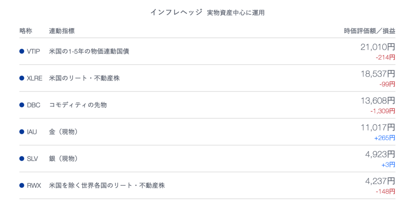Select the SLV 銀（現物） description
411x213 pixels.
(x=63, y=159)
